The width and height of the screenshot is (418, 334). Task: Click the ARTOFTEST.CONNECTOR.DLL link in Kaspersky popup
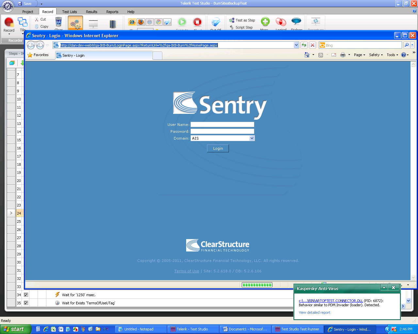[331, 301]
